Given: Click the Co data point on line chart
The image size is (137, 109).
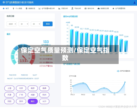Looking at the screenshot, I should (x=115, y=93).
